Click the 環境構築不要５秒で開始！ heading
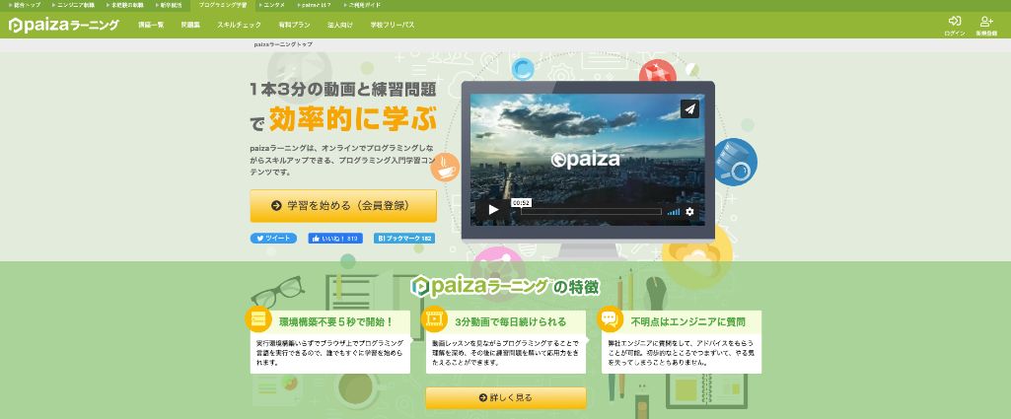The width and height of the screenshot is (1011, 419). pos(336,321)
